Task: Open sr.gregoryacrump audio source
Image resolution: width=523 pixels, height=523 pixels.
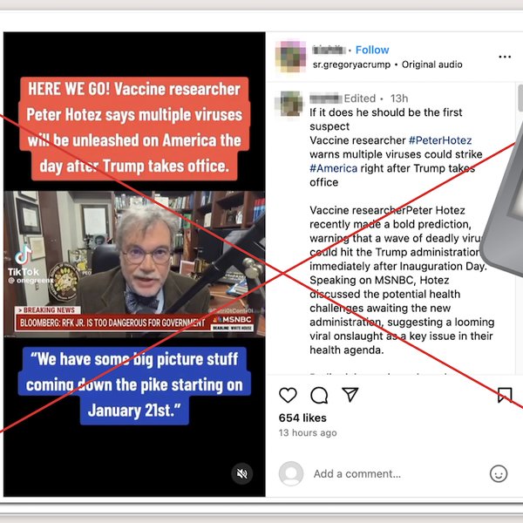Action: point(351,65)
